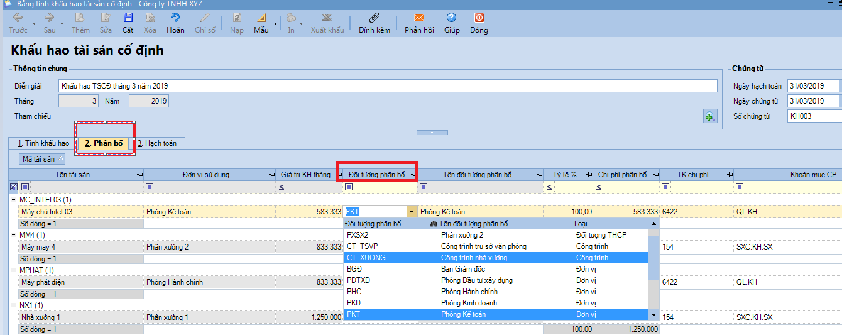Pin the Tỷ lệ % column

coord(588,175)
